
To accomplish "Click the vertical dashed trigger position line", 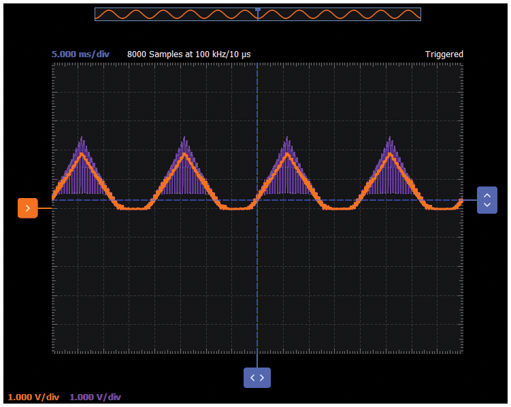I will (257, 286).
